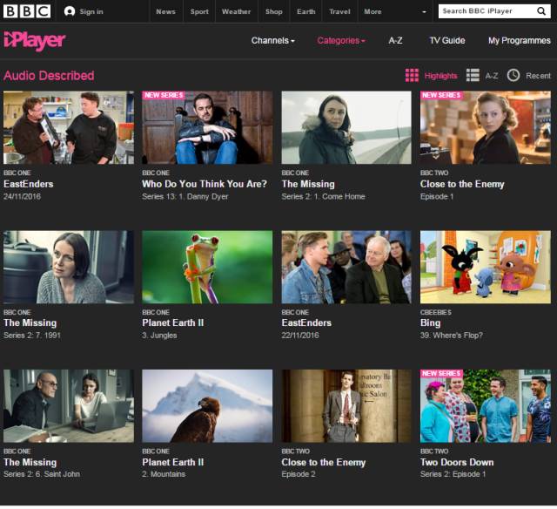The image size is (557, 509).
Task: Click the Audio Described heading
Action: [49, 76]
